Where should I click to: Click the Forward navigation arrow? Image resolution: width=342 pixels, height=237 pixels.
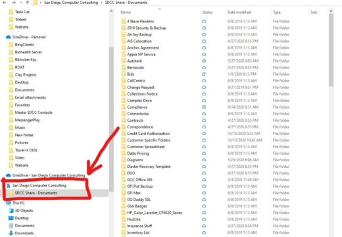13,3
